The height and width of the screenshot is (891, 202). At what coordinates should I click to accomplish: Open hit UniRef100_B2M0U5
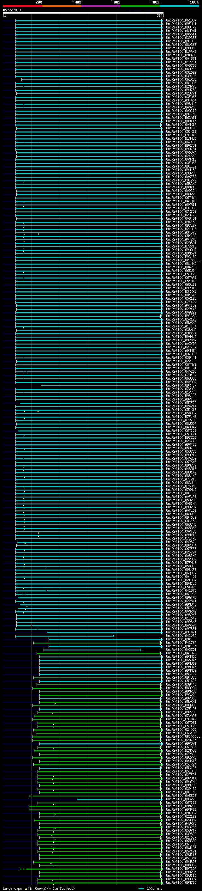(x=181, y=750)
